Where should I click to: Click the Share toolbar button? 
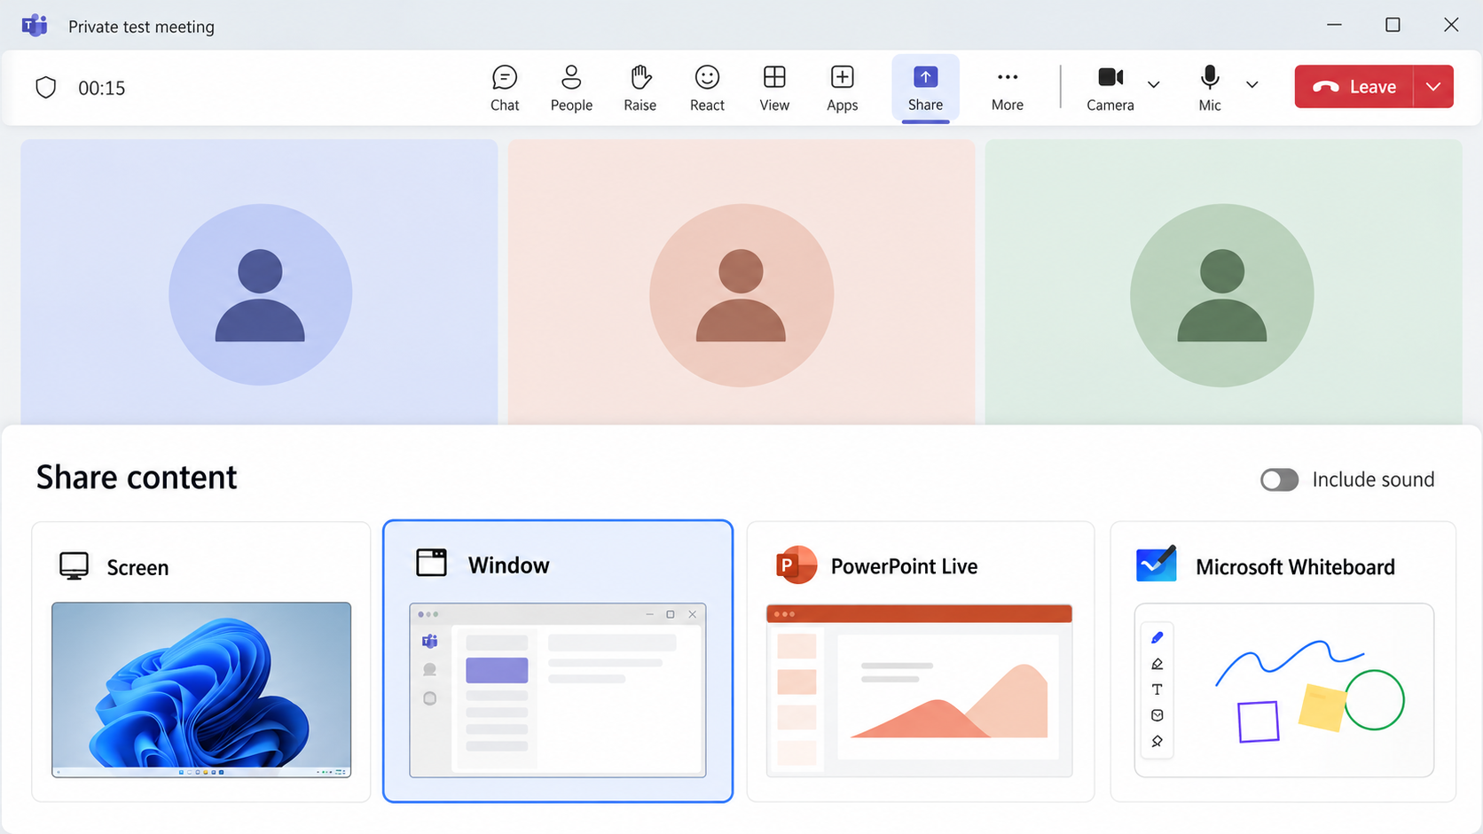[925, 88]
